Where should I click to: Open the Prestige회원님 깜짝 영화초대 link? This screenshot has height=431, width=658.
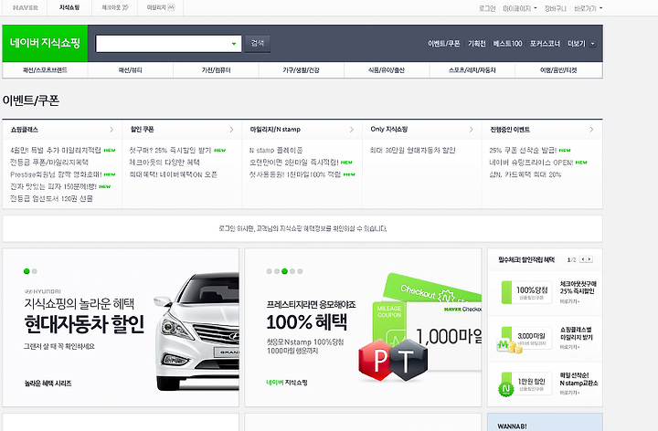[56, 174]
